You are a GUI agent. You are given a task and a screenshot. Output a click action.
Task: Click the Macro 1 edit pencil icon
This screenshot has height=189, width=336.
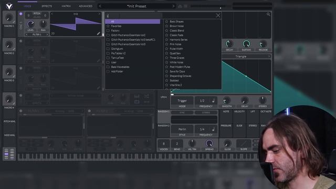point(14,22)
